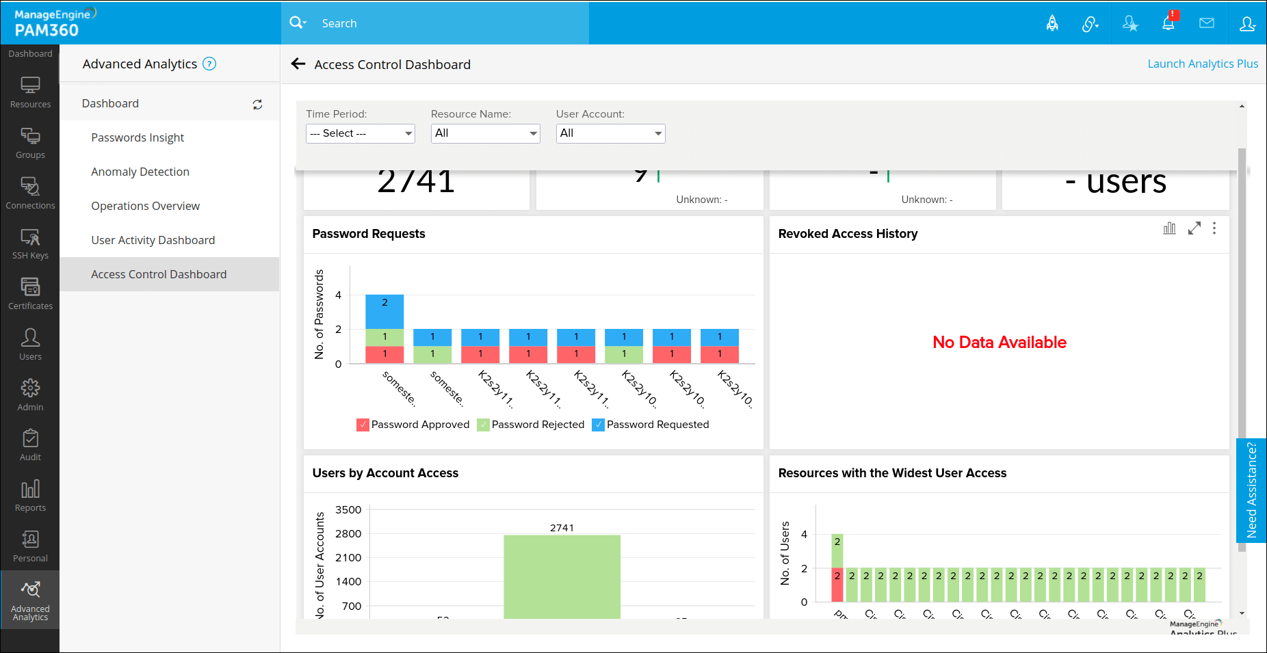Open chart type icon in Revoked Access History
Screen dimensions: 1267x653
pyautogui.click(x=1169, y=228)
